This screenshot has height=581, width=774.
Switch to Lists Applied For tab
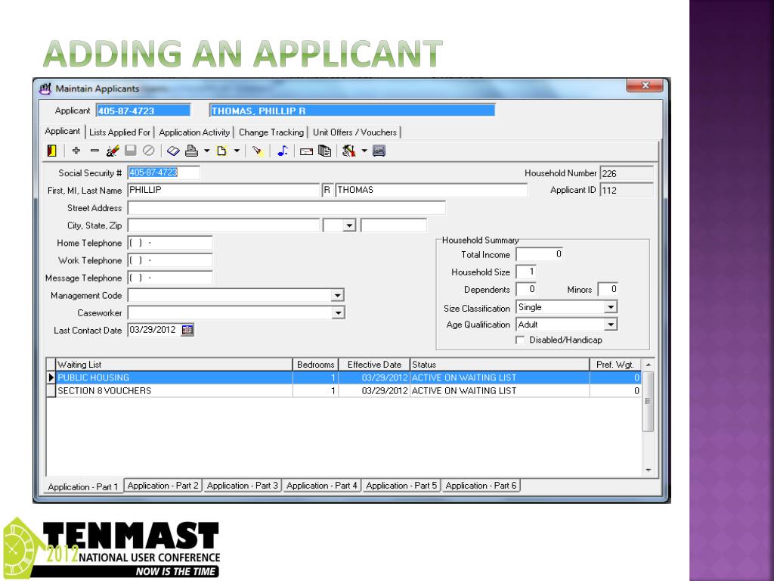120,132
